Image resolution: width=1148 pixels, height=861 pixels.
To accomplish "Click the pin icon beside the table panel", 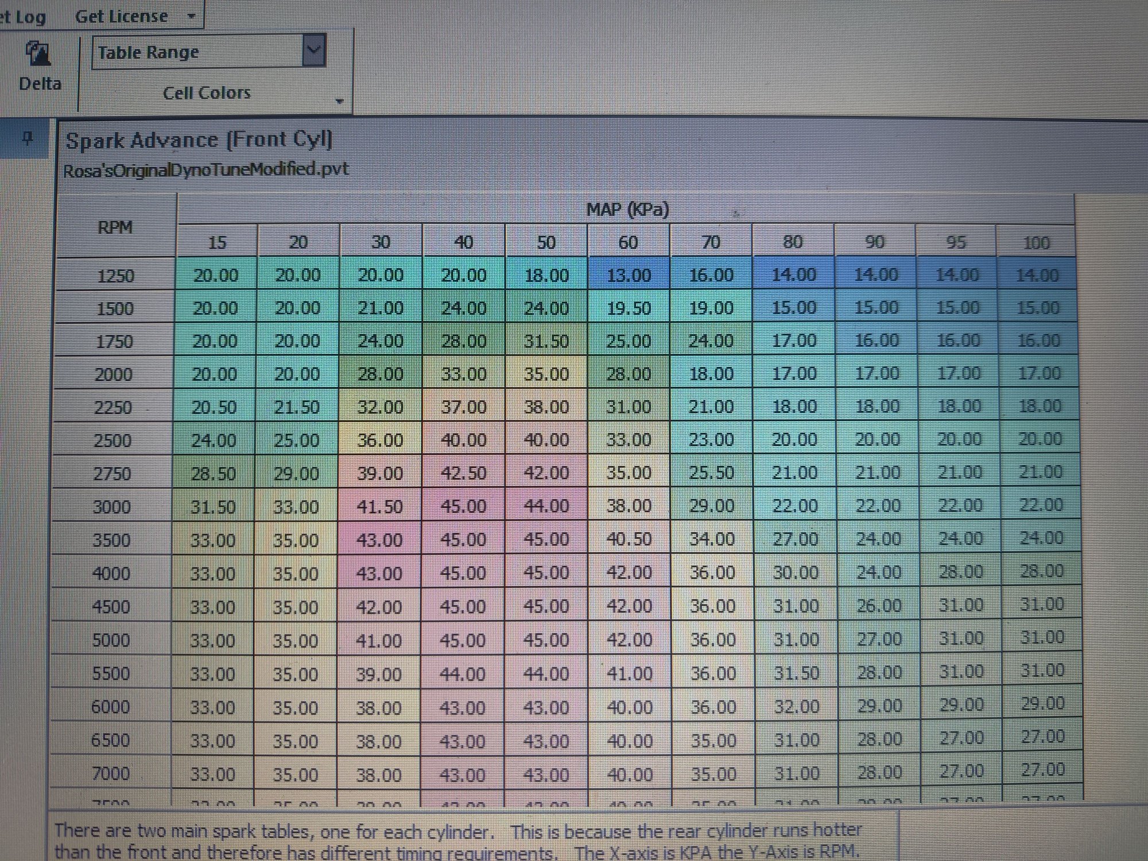I will [x=28, y=138].
